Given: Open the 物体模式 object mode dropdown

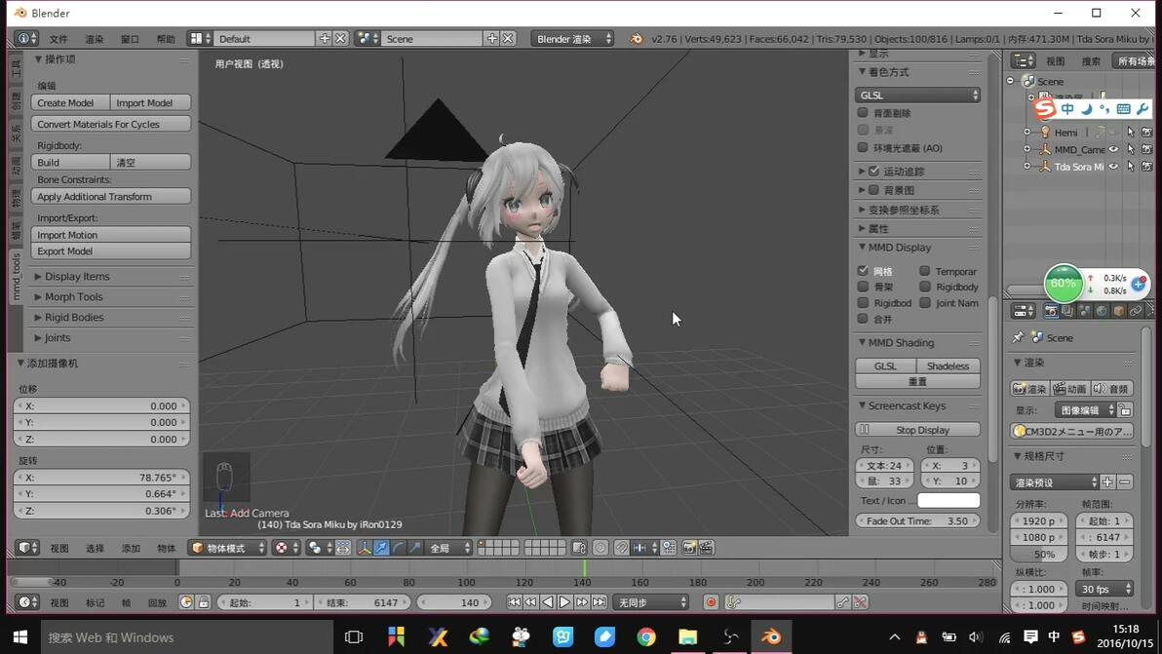Looking at the screenshot, I should pos(227,548).
